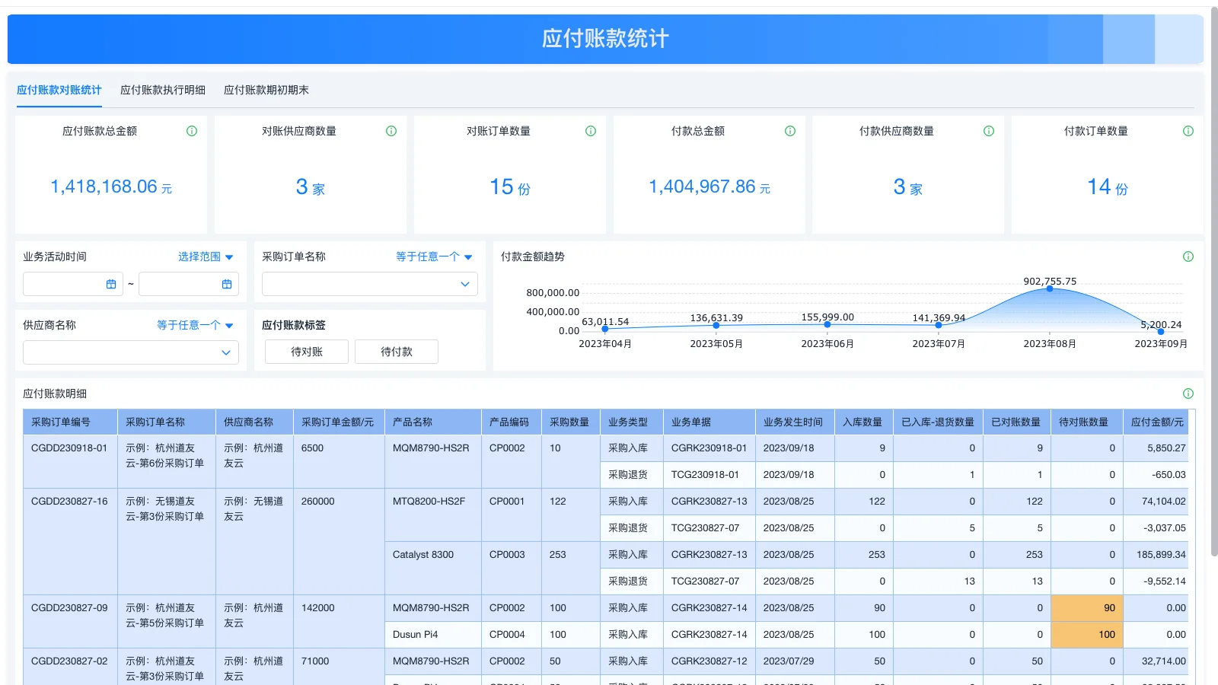Click info icon on 付款供应商数量 card

[x=989, y=131]
